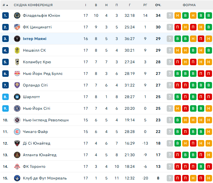Image resolution: width=213 pixels, height=183 pixels.
Task: Click the Toronto FC logo icon
Action: [x=17, y=167]
